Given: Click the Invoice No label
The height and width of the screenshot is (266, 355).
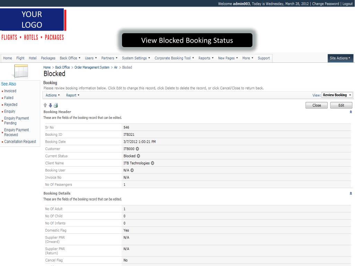Looking at the screenshot, I should [53, 178].
